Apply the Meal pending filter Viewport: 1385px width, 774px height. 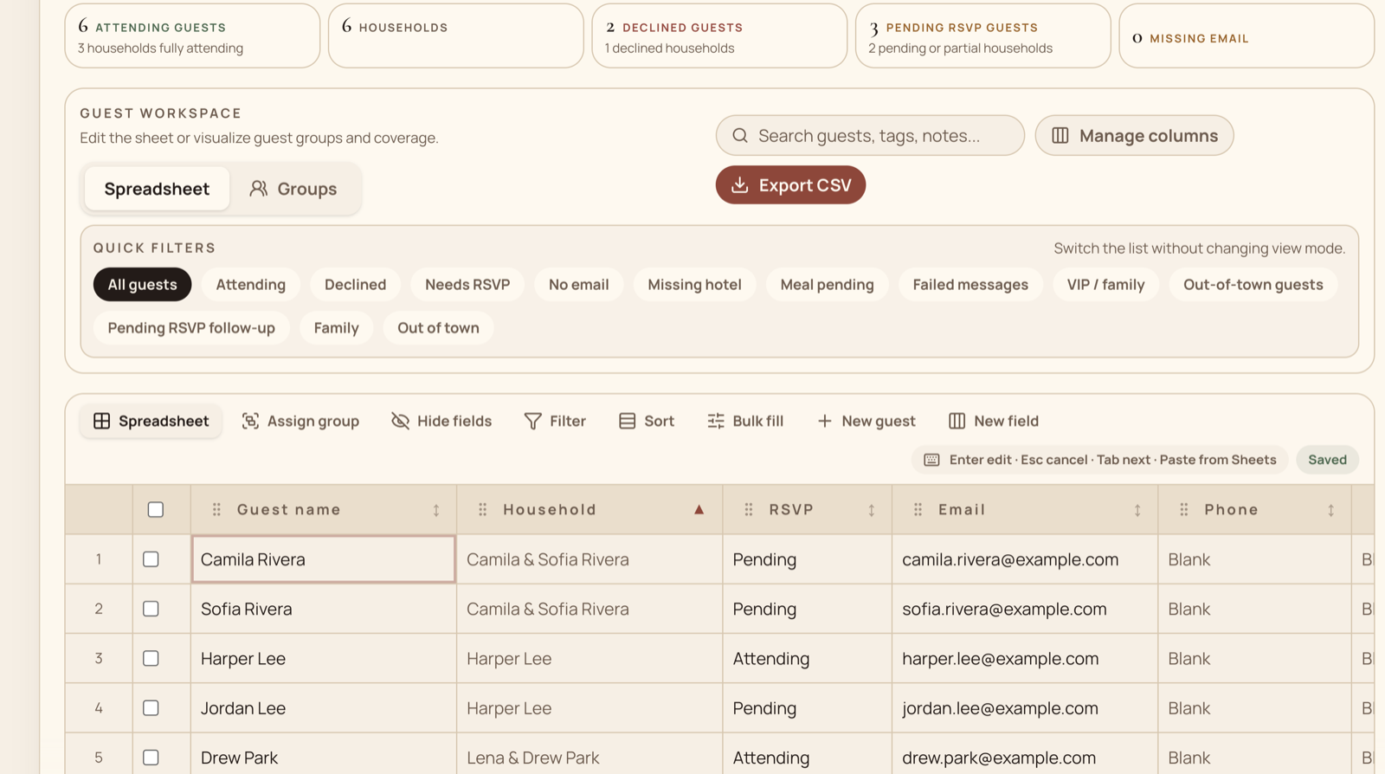(828, 285)
